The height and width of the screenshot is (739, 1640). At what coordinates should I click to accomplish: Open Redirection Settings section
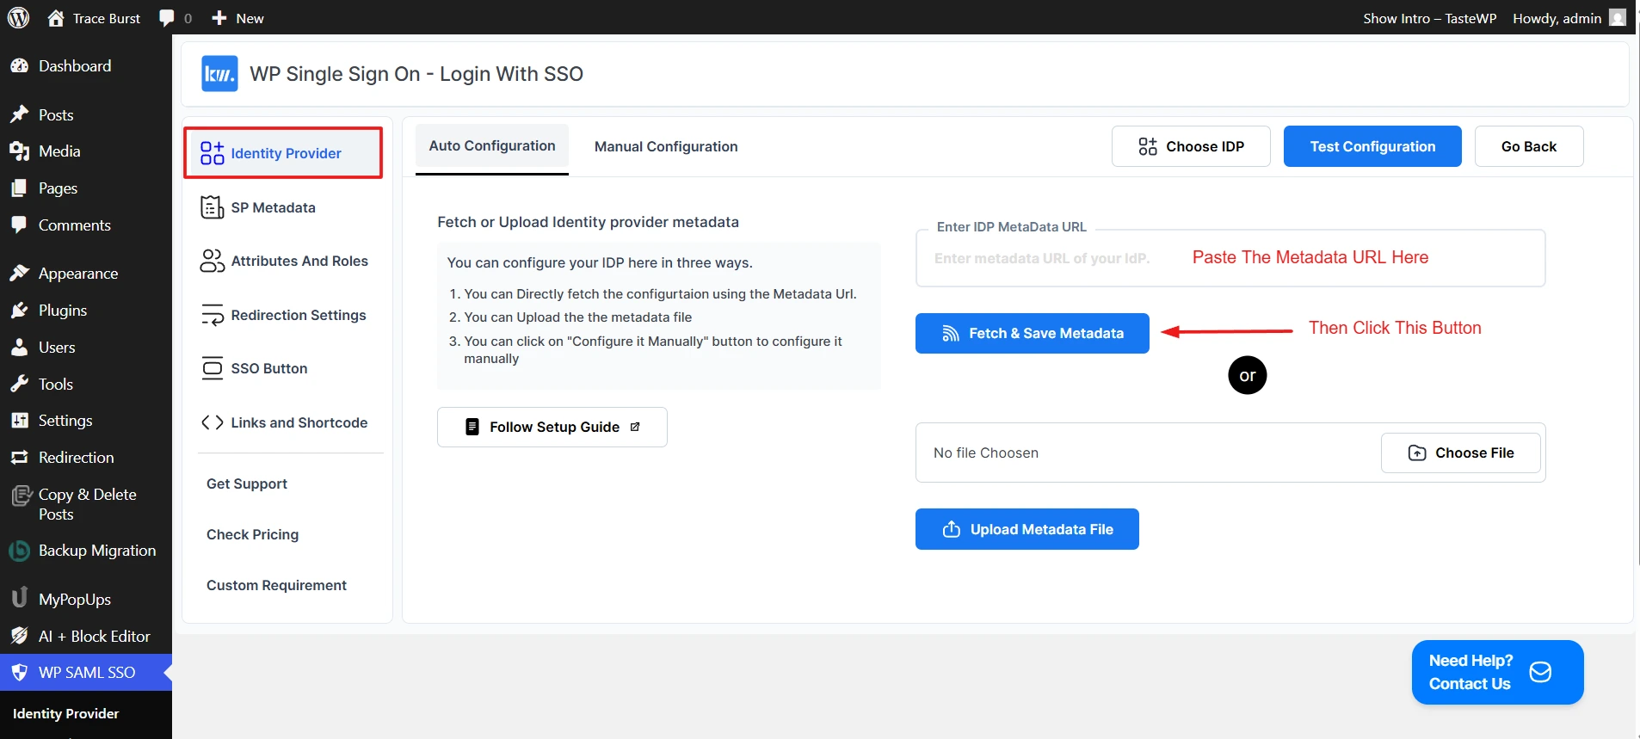click(284, 315)
